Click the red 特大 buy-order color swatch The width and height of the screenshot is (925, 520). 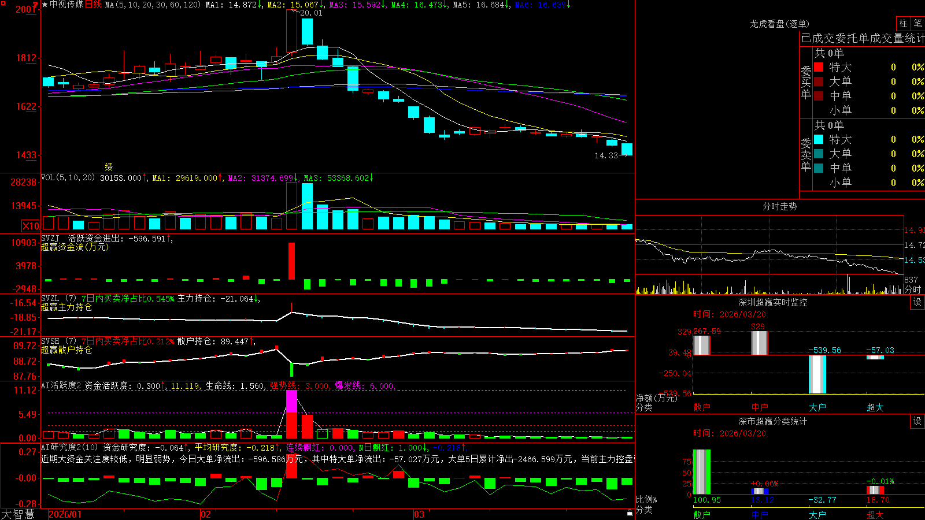pyautogui.click(x=819, y=67)
